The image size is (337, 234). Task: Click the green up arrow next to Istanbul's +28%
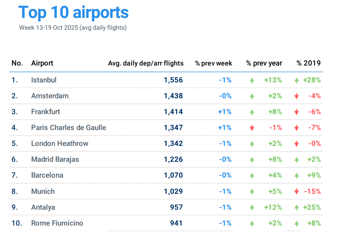click(297, 80)
